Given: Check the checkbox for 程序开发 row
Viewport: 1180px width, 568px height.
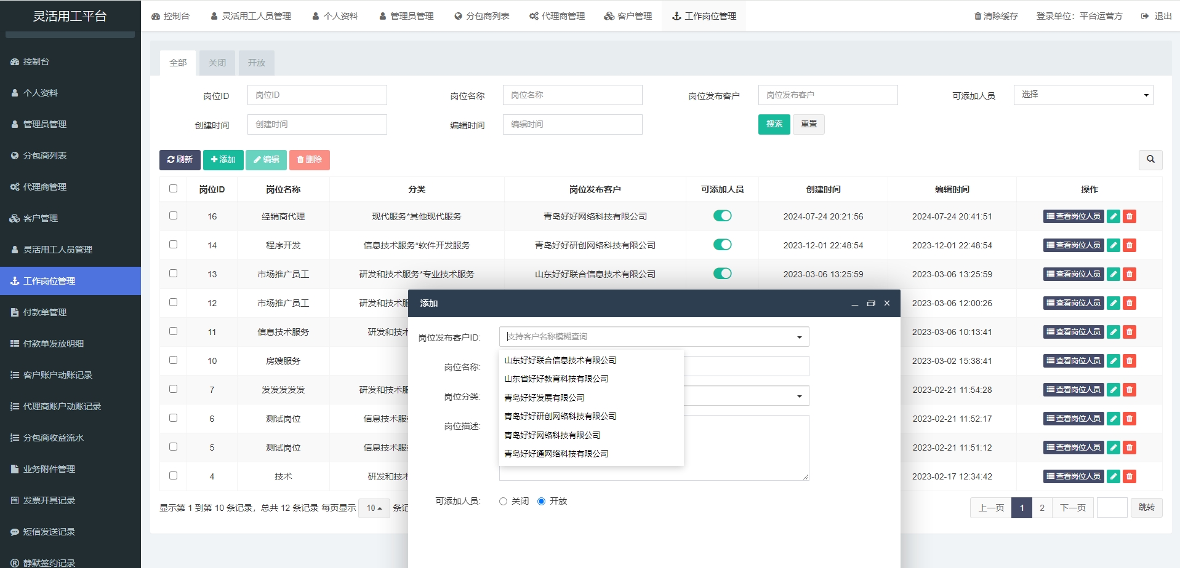Looking at the screenshot, I should [x=173, y=244].
